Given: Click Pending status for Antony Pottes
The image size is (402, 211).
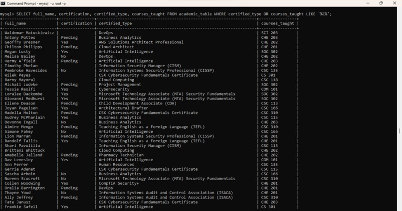Looking at the screenshot, I should tap(69, 38).
